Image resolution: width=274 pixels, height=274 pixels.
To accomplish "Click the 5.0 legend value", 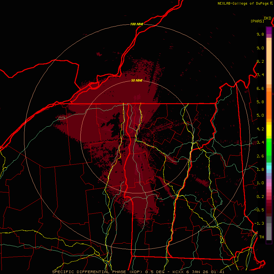I will click(260, 115).
